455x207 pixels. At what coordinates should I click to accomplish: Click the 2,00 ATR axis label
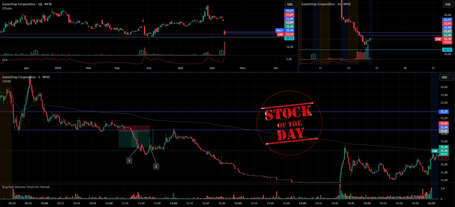coord(289,59)
